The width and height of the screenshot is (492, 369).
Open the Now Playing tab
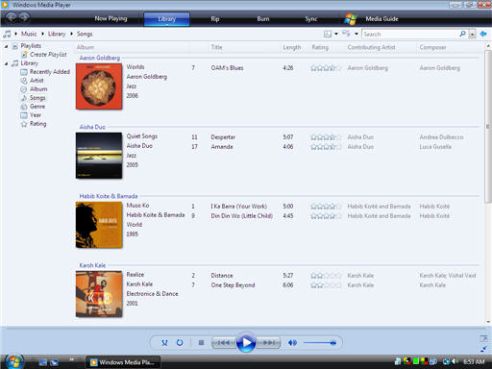(111, 18)
